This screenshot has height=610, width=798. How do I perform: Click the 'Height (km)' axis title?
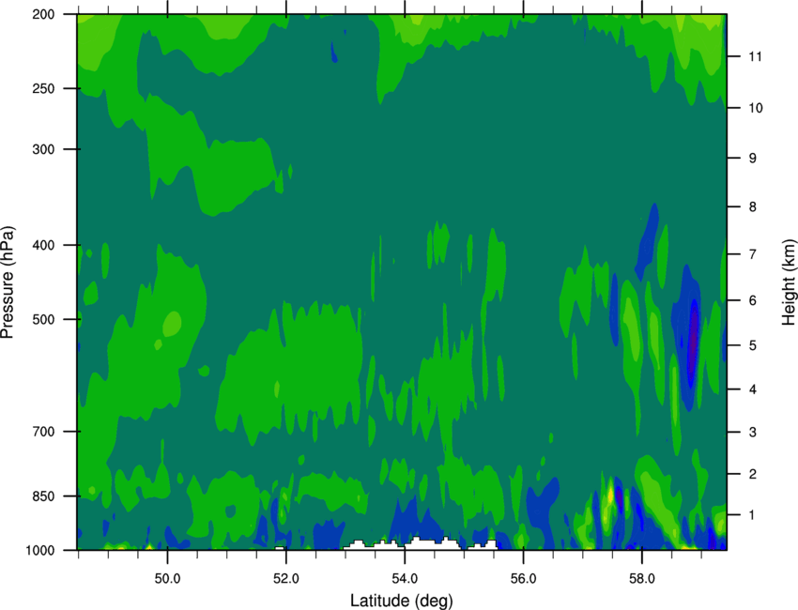(x=789, y=282)
